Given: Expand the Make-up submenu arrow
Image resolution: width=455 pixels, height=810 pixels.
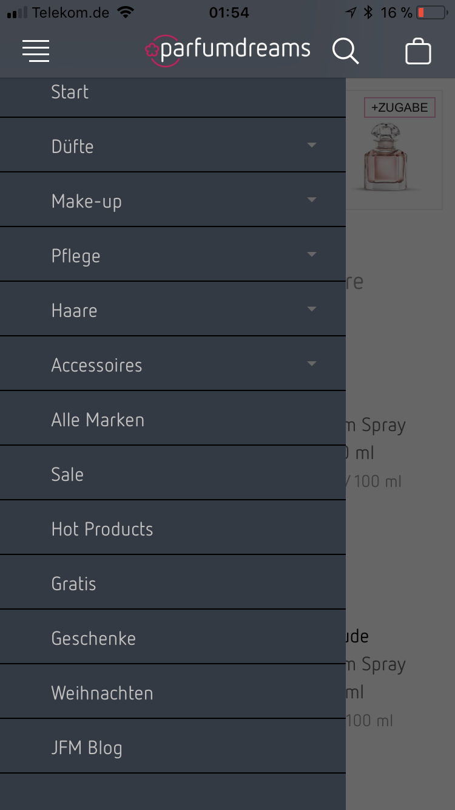Looking at the screenshot, I should (312, 200).
